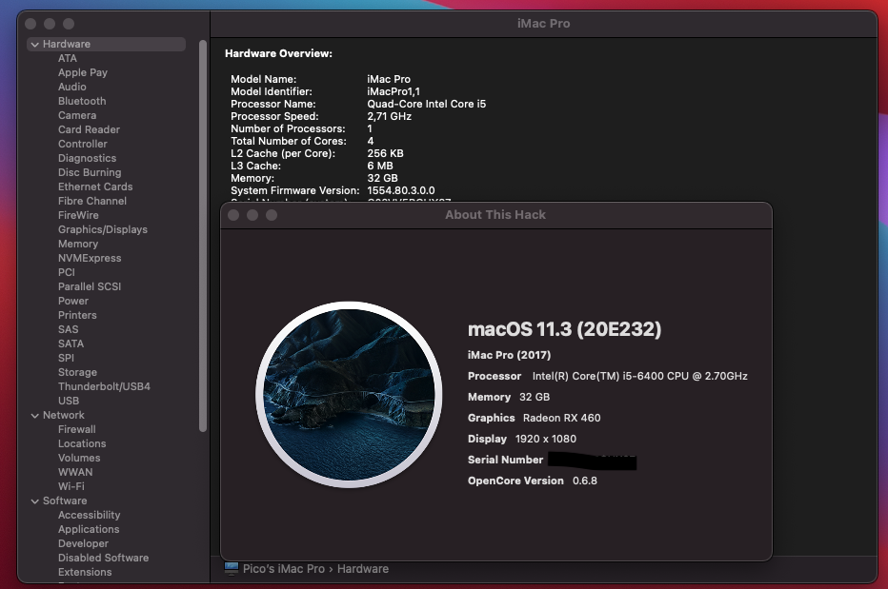Select Fibre Channel entry
The width and height of the screenshot is (888, 589).
tap(92, 201)
